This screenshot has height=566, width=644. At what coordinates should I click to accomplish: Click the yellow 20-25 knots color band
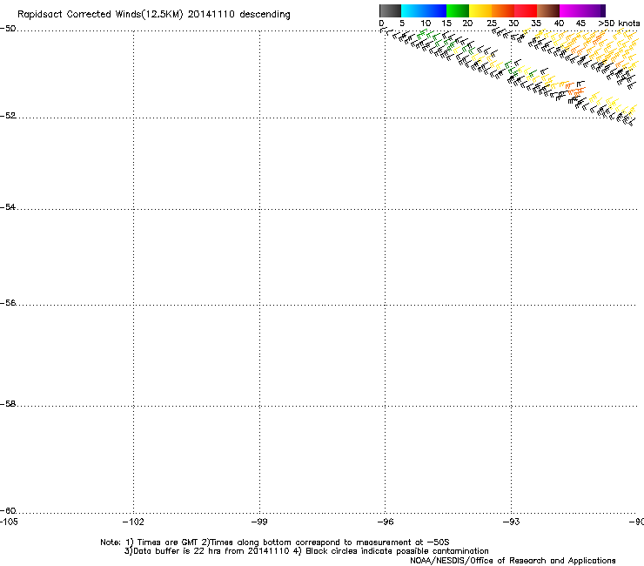480,10
